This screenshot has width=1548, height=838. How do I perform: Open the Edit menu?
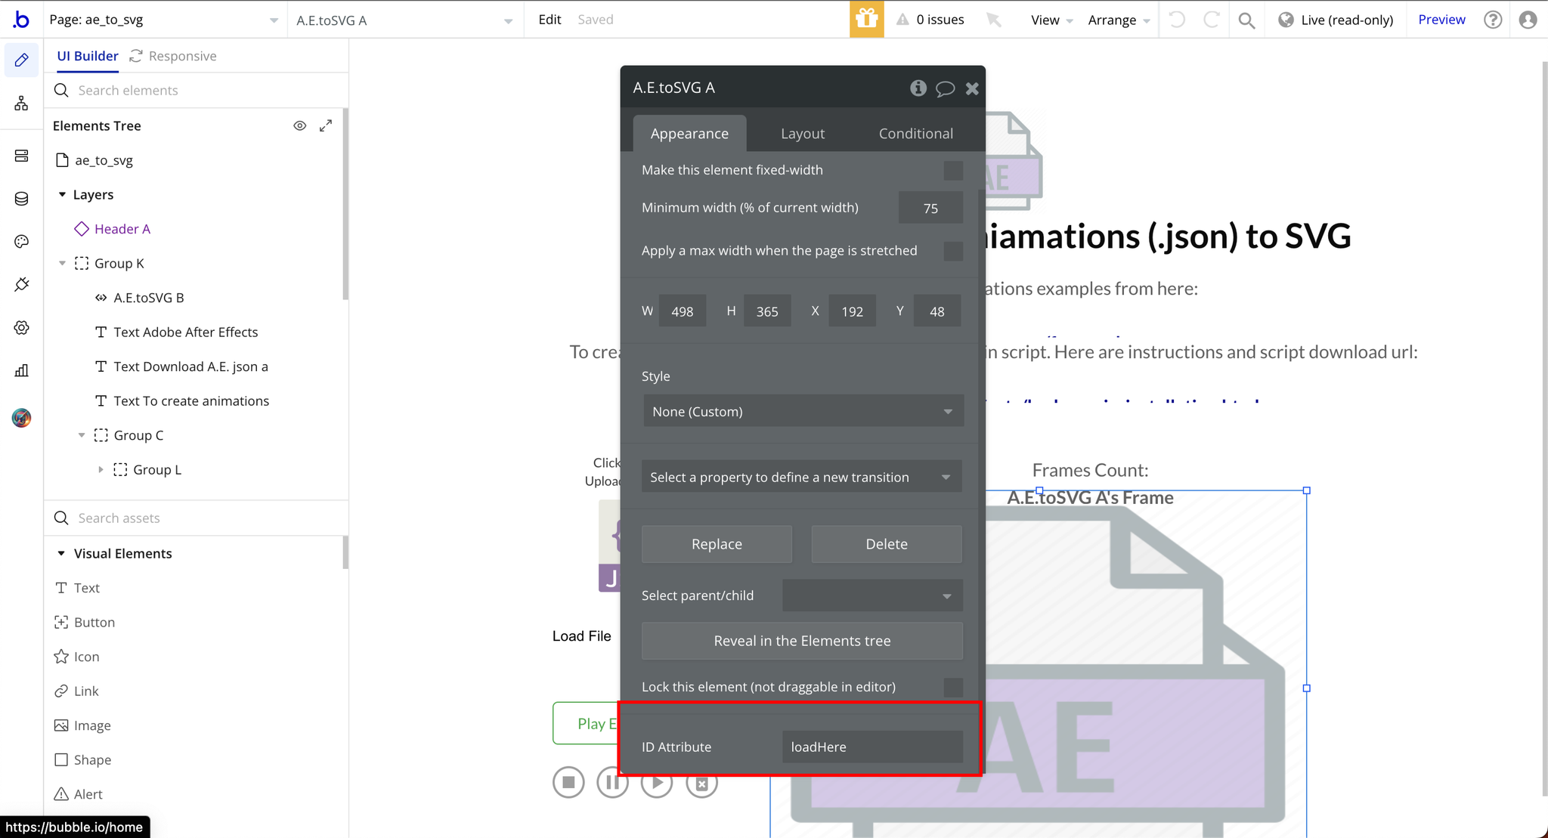[x=550, y=20]
